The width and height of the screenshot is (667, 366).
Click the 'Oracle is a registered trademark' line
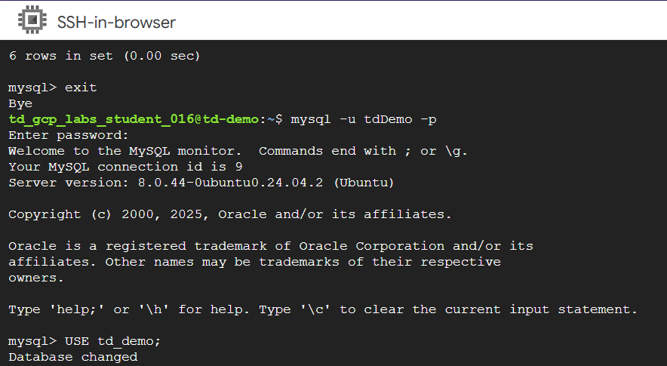(x=270, y=246)
